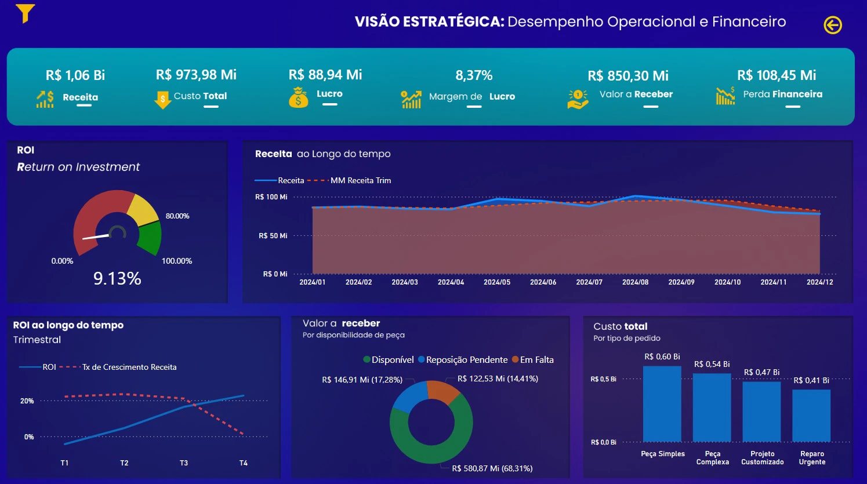This screenshot has width=867, height=484.
Task: Click the T3 quarter axis label
Action: [184, 463]
